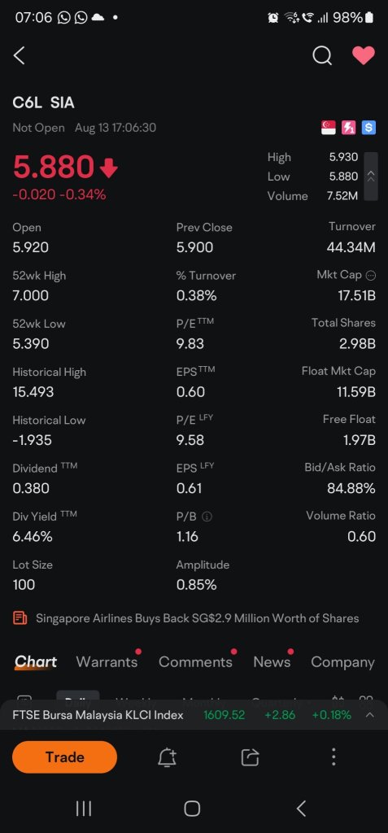
Task: Tap the orange Trade button
Action: tap(64, 757)
